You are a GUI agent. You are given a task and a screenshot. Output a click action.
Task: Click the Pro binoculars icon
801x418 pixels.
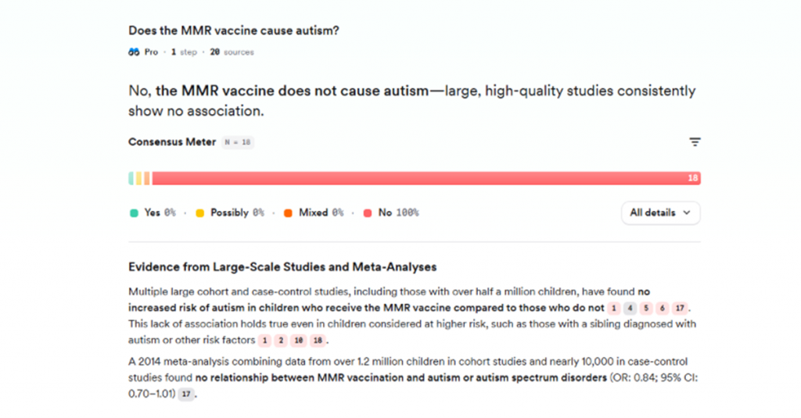point(134,52)
